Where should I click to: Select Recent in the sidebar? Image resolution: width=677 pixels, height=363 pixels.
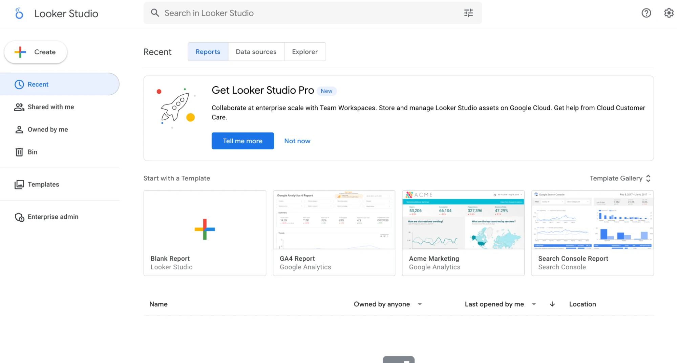click(x=60, y=84)
